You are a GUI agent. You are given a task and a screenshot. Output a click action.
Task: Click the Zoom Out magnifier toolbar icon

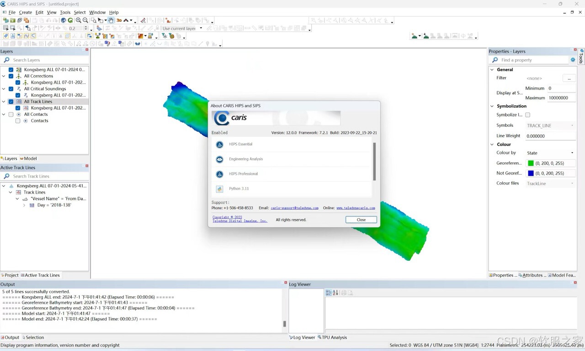pyautogui.click(x=85, y=21)
